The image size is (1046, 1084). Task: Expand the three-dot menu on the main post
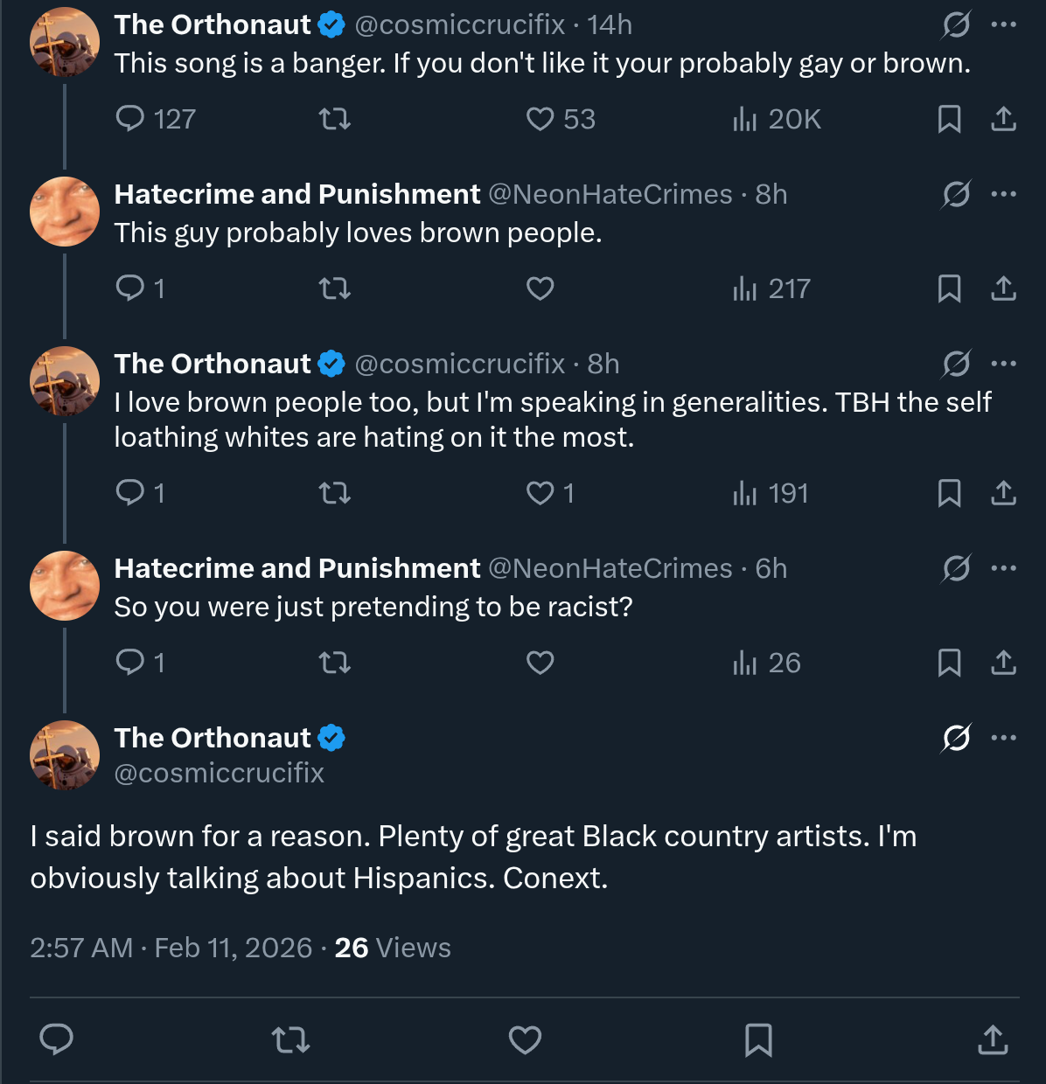(x=1003, y=738)
